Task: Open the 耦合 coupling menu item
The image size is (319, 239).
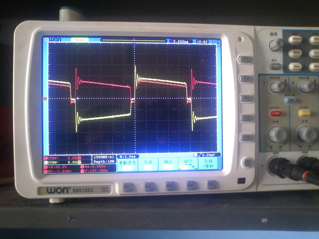Action: click(x=168, y=164)
